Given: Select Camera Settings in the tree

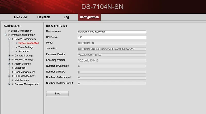Looking at the screenshot, I should point(24,55).
